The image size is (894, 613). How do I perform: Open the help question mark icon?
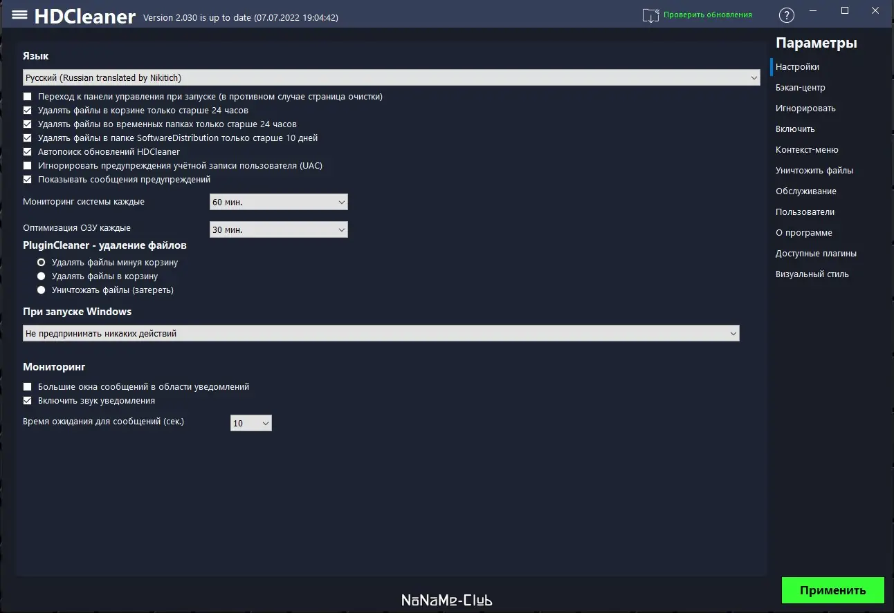click(x=787, y=15)
